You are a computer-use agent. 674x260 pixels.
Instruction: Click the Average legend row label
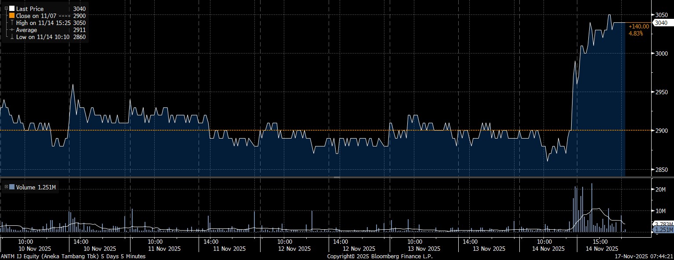click(x=26, y=30)
